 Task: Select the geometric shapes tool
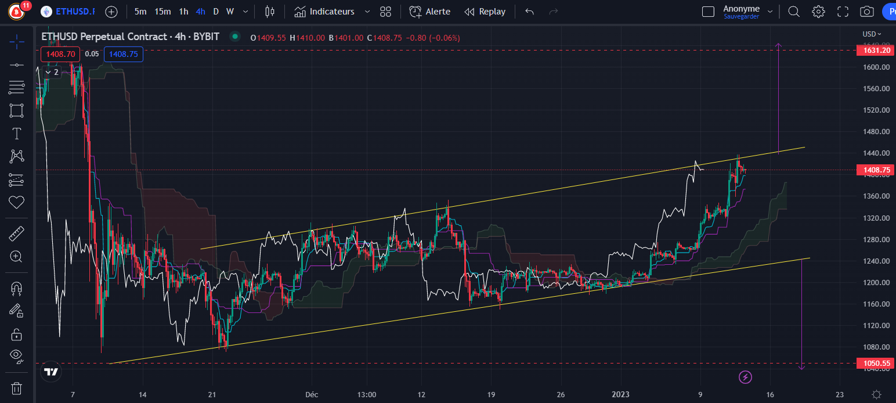pos(16,110)
